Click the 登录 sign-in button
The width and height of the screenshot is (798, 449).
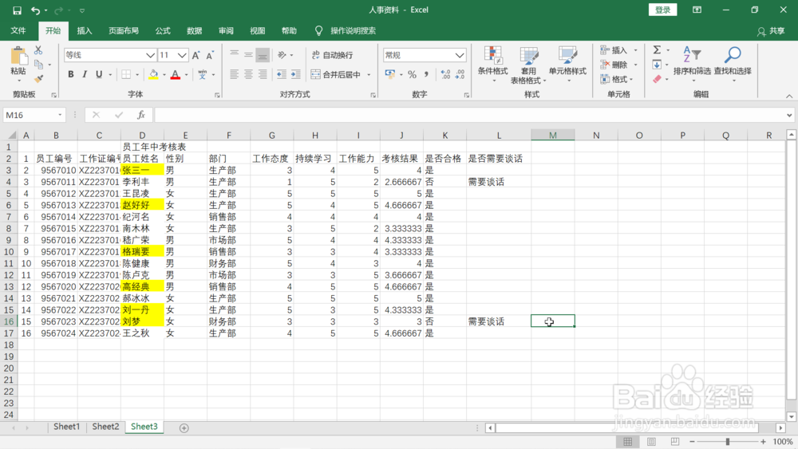[662, 10]
